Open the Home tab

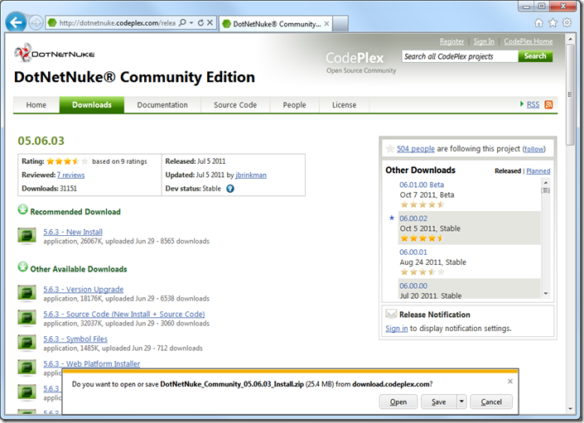[x=36, y=105]
